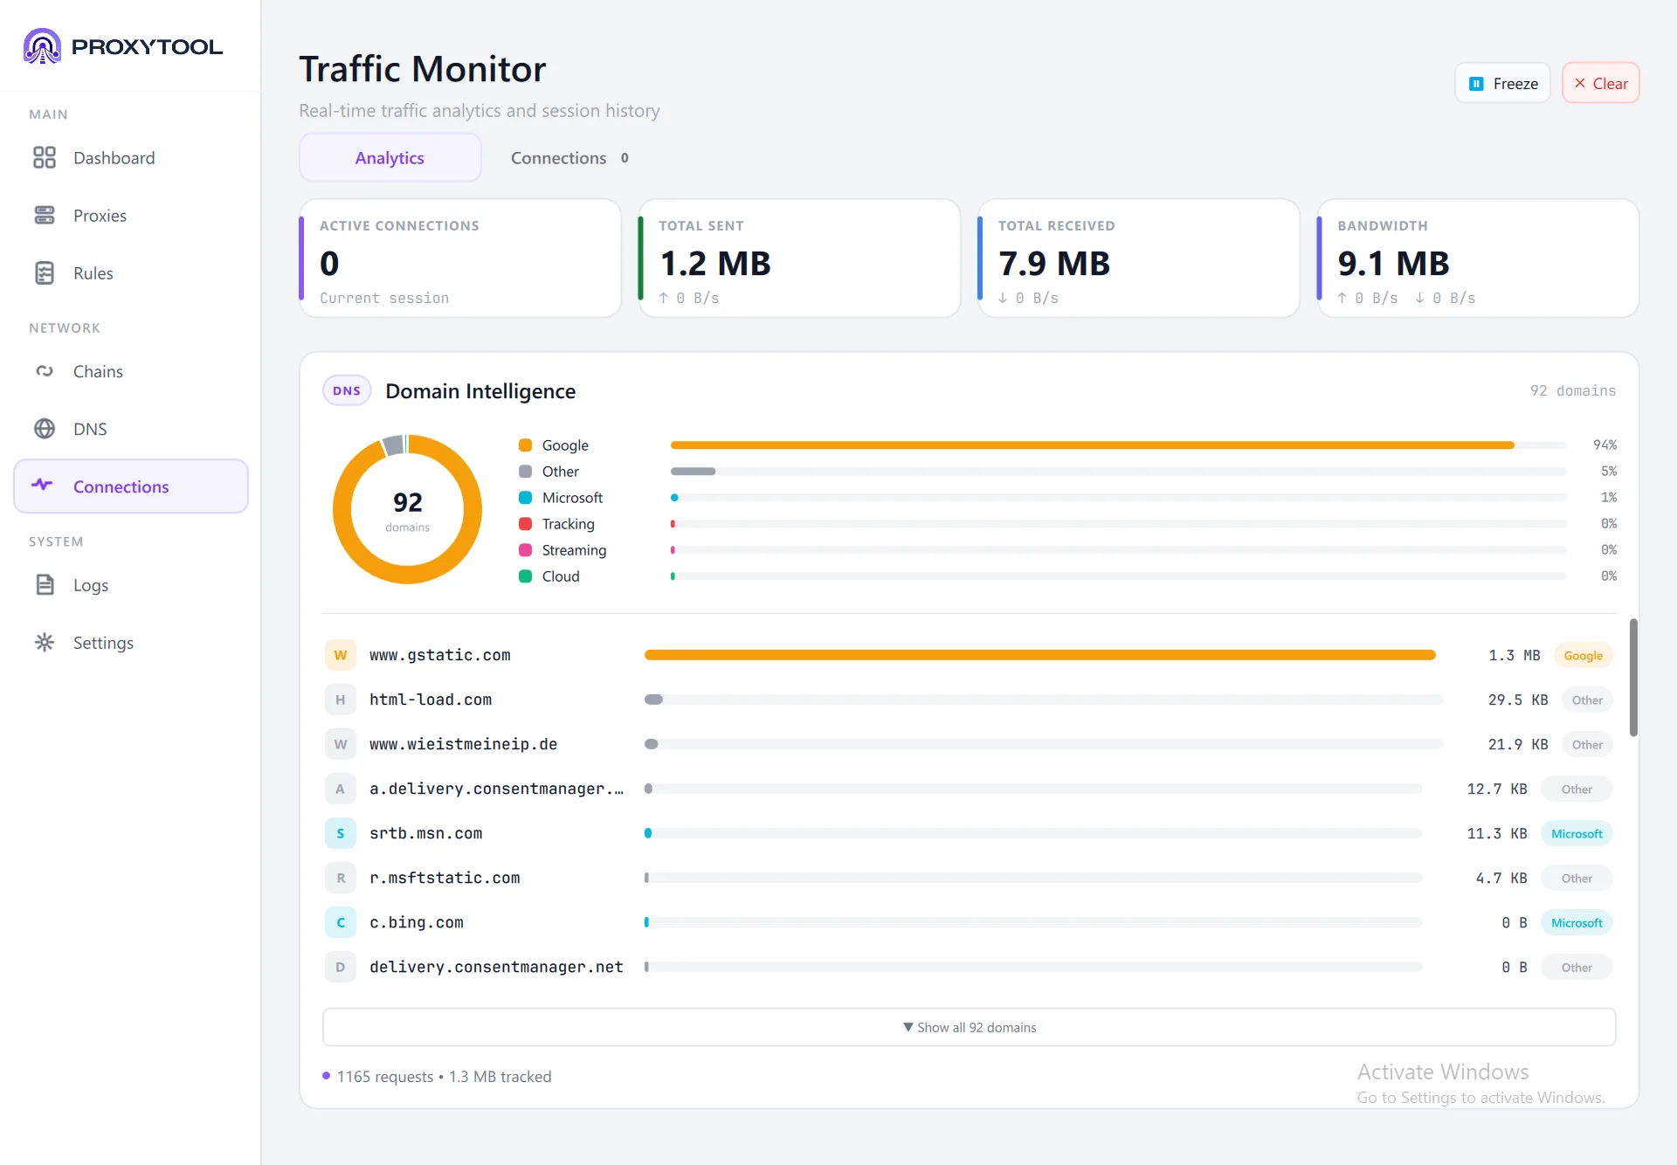The height and width of the screenshot is (1165, 1677).
Task: Click the orange Google legend swatch
Action: (526, 445)
